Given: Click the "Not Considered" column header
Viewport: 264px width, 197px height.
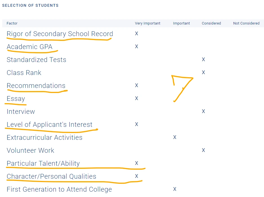Looking at the screenshot, I should click(x=246, y=23).
